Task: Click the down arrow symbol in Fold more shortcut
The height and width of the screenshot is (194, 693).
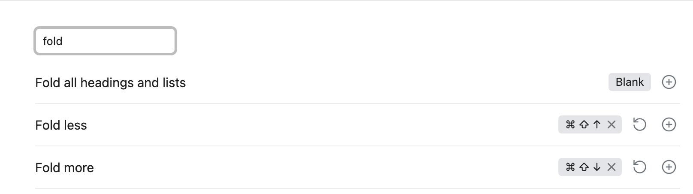Action: point(597,167)
